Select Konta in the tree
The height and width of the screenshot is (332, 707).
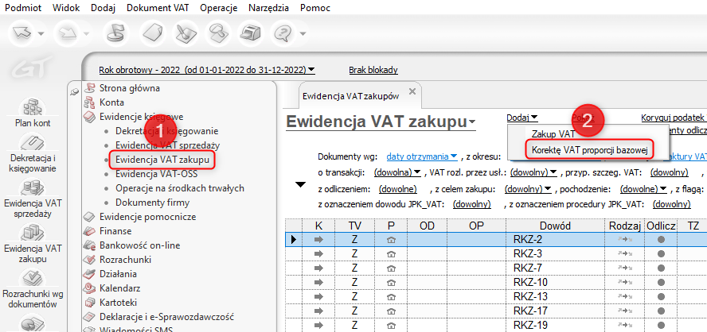coord(111,102)
